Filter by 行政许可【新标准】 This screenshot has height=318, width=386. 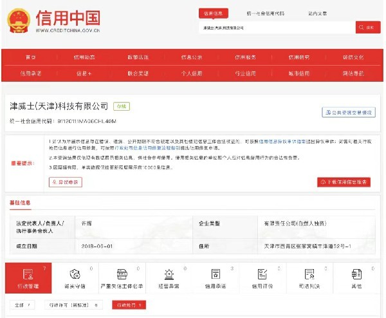click(73, 305)
